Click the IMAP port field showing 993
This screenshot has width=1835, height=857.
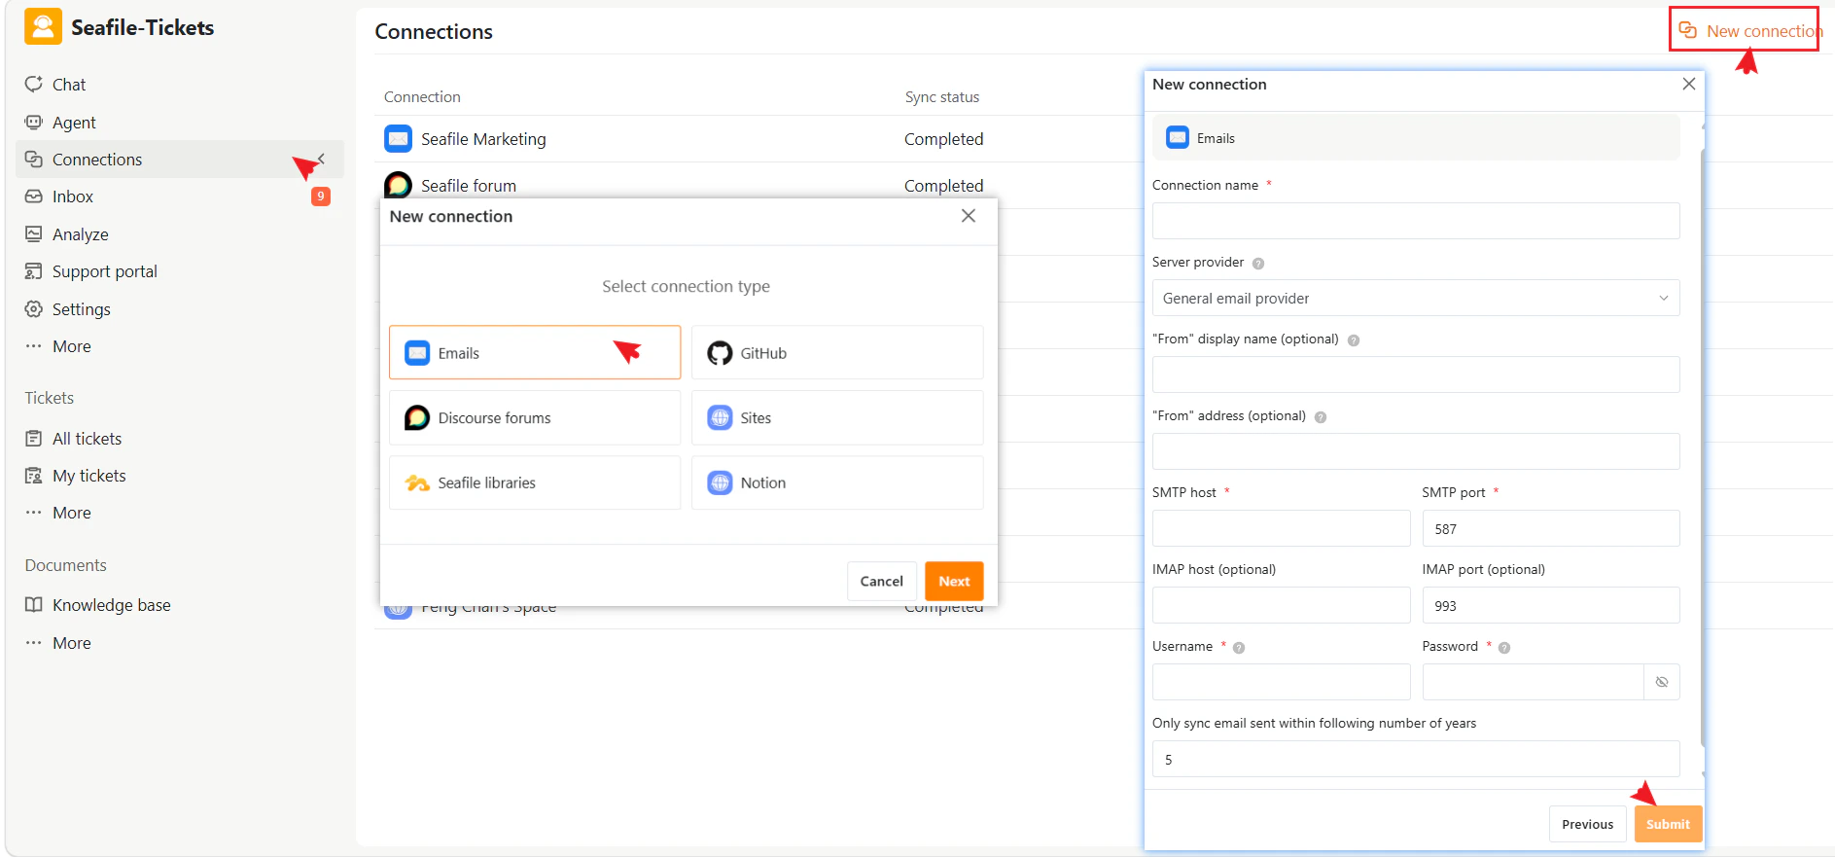click(1551, 605)
